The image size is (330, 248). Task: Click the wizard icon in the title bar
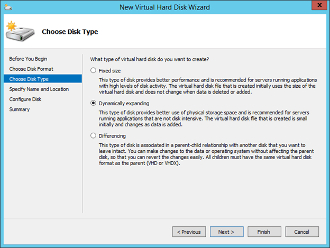(x=7, y=7)
